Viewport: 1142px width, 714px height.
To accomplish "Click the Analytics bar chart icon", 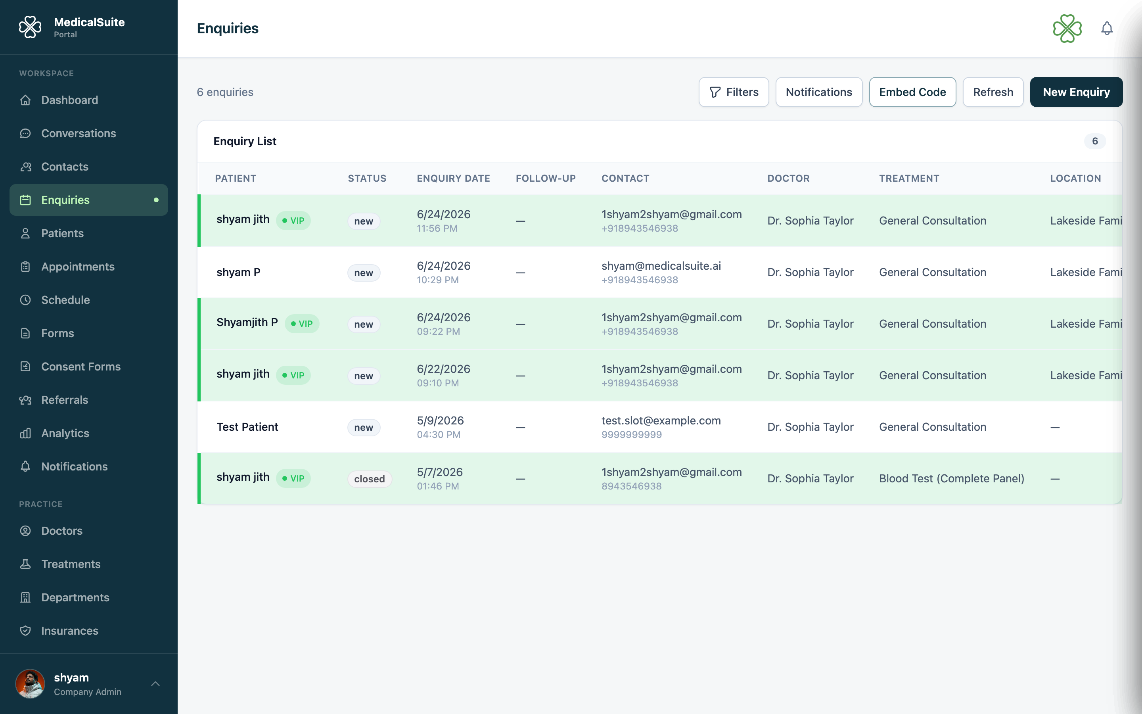I will pyautogui.click(x=25, y=433).
